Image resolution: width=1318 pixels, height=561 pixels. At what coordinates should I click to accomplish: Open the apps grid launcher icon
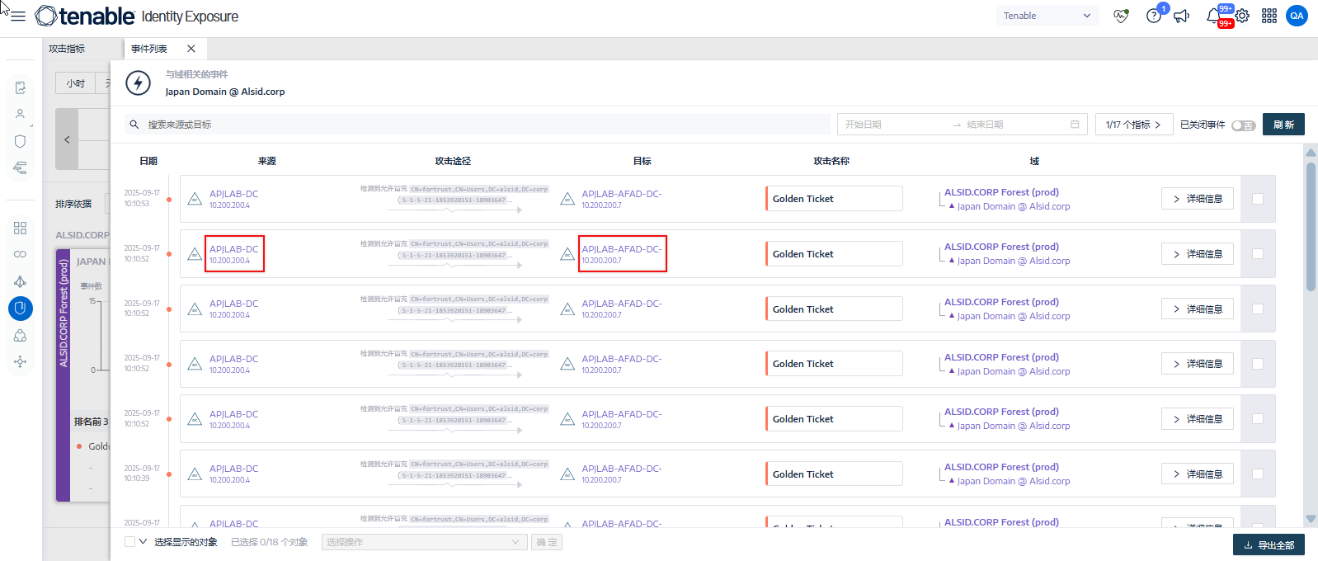pos(1269,16)
